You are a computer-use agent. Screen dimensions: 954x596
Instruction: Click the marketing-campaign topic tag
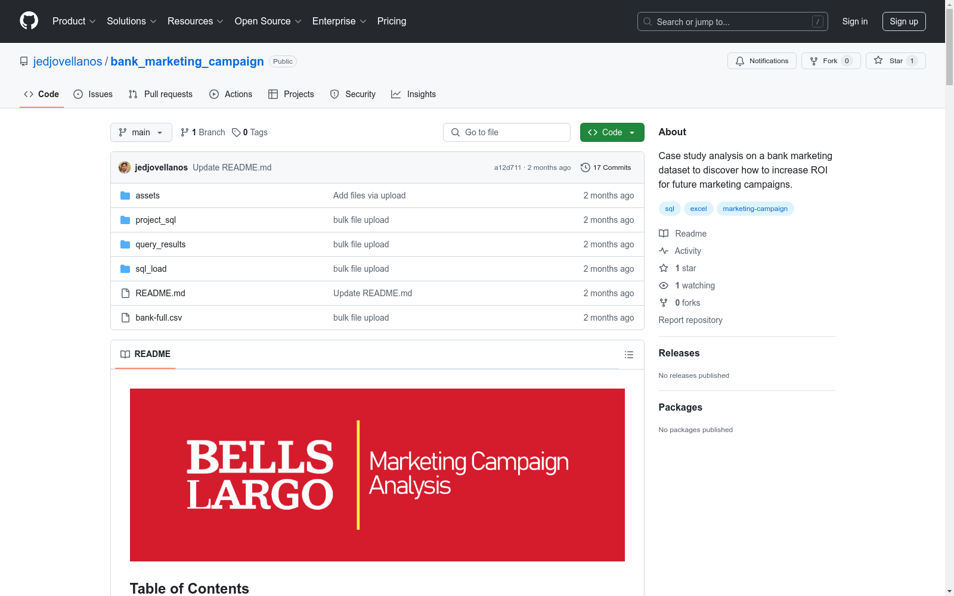(x=755, y=209)
